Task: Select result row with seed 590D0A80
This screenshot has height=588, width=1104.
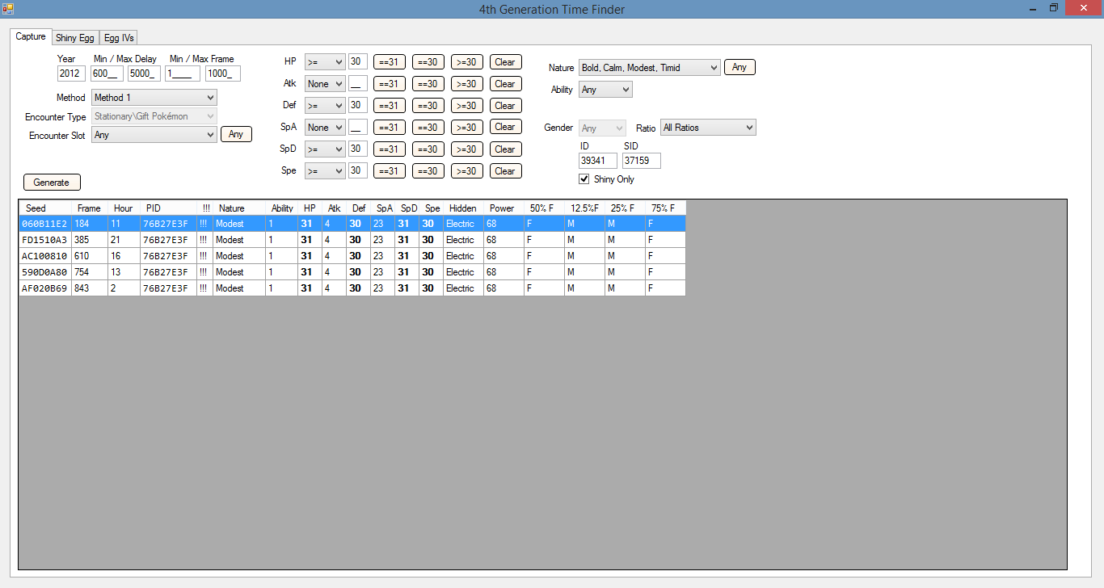Action: (x=352, y=272)
